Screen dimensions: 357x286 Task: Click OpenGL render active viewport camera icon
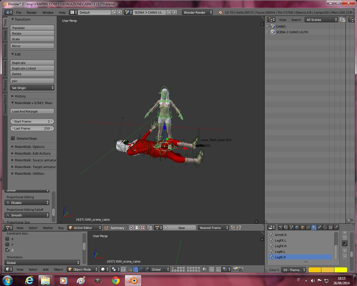pyautogui.click(x=235, y=269)
